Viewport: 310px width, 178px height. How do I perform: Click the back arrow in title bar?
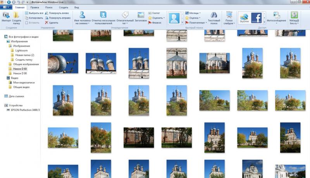pyautogui.click(x=9, y=2)
